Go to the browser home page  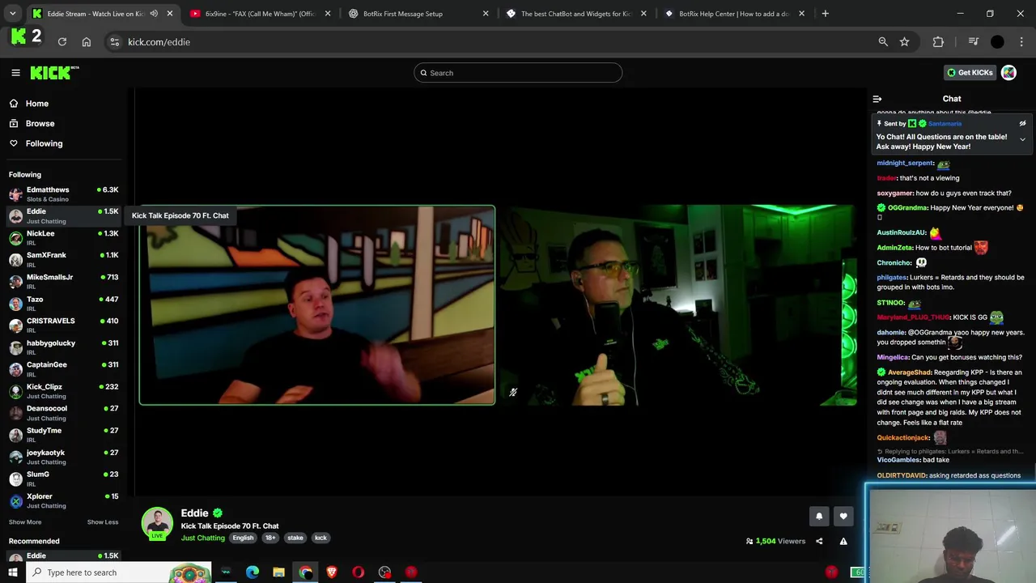87,42
